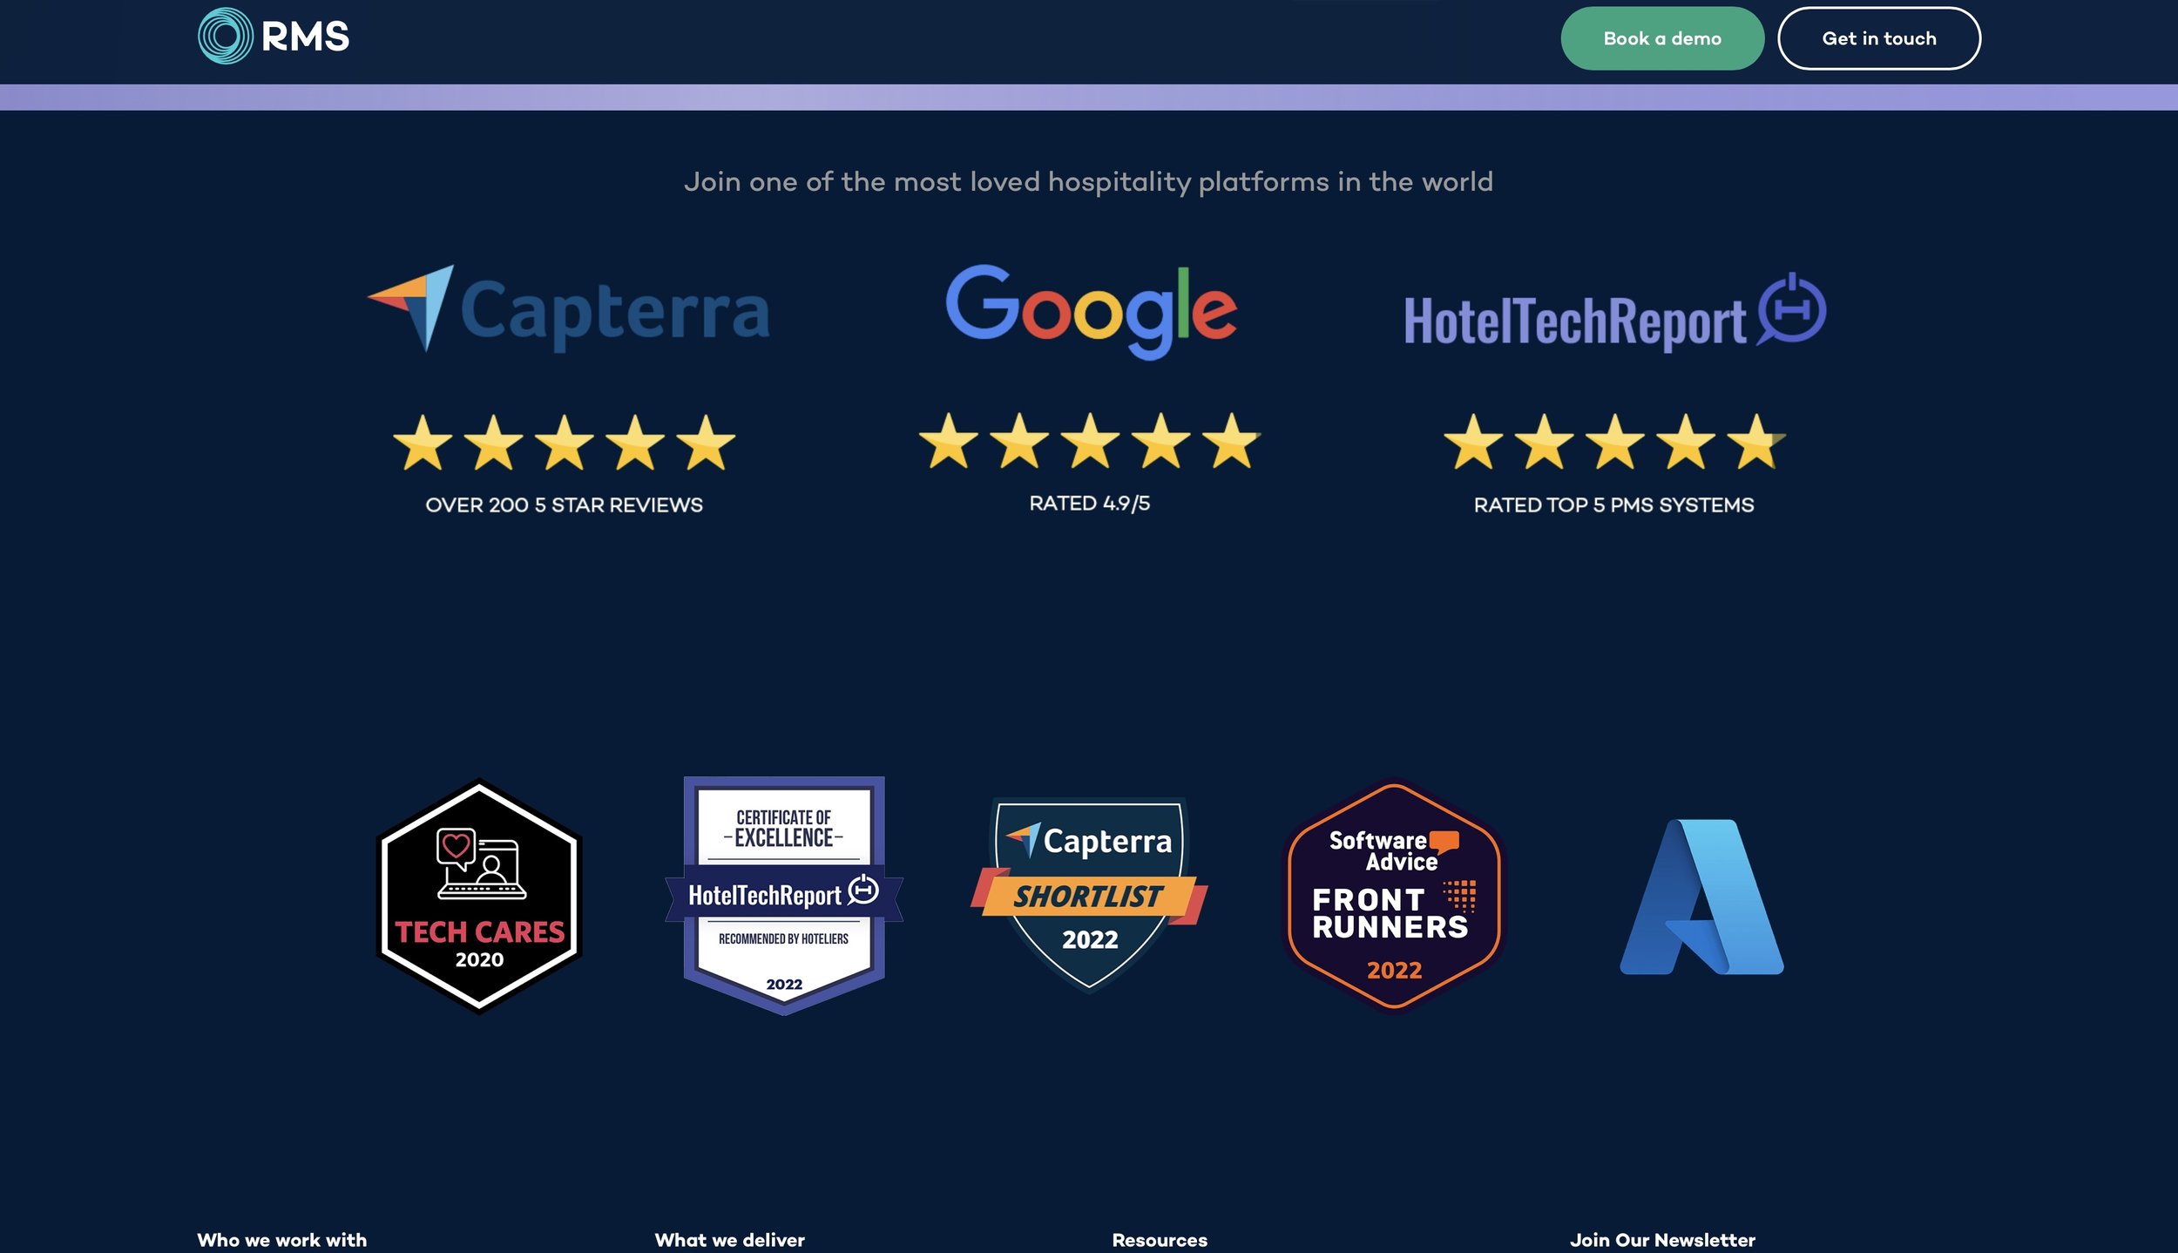Viewport: 2178px width, 1253px height.
Task: Click the most loved hospitality platforms heading
Action: [x=1088, y=181]
